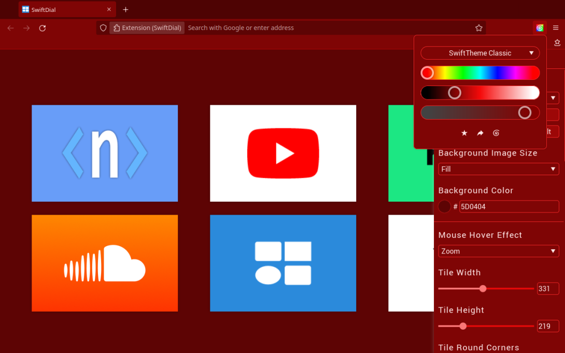
Task: Click the 5D0404 hex color field
Action: (509, 206)
